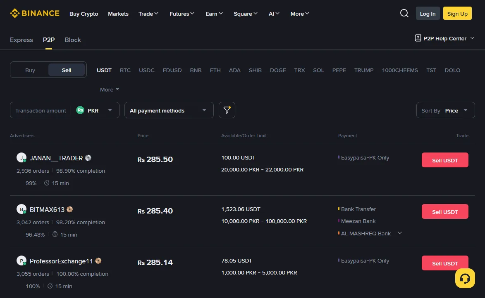Screen dimensions: 485x298
Task: Sell USDT to BITMAX613
Action: click(445, 211)
